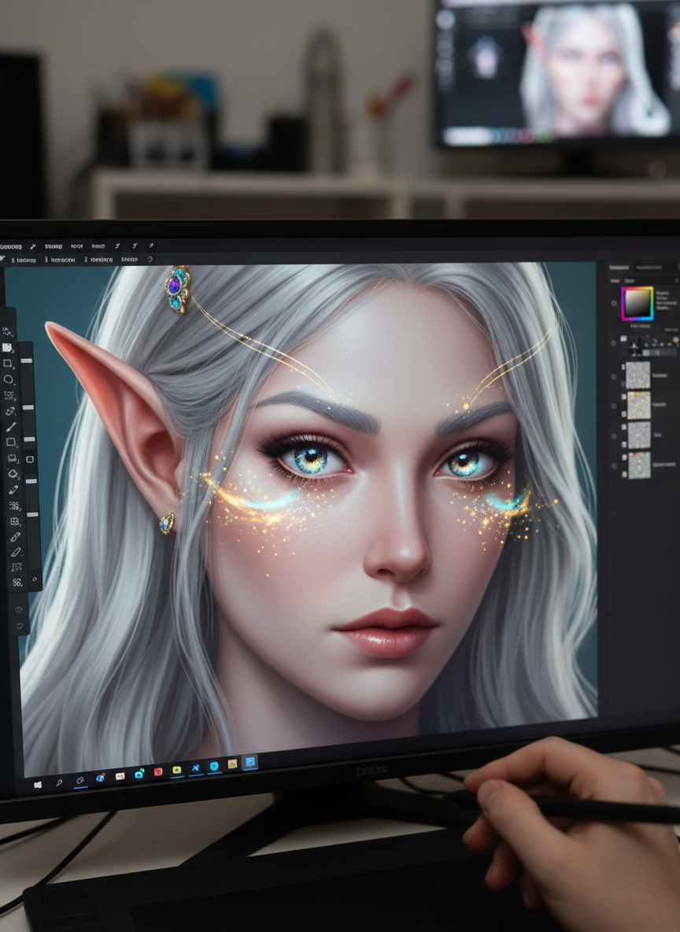Image resolution: width=680 pixels, height=932 pixels.
Task: Expand the second numbered options bar dropdown
Action: point(60,259)
